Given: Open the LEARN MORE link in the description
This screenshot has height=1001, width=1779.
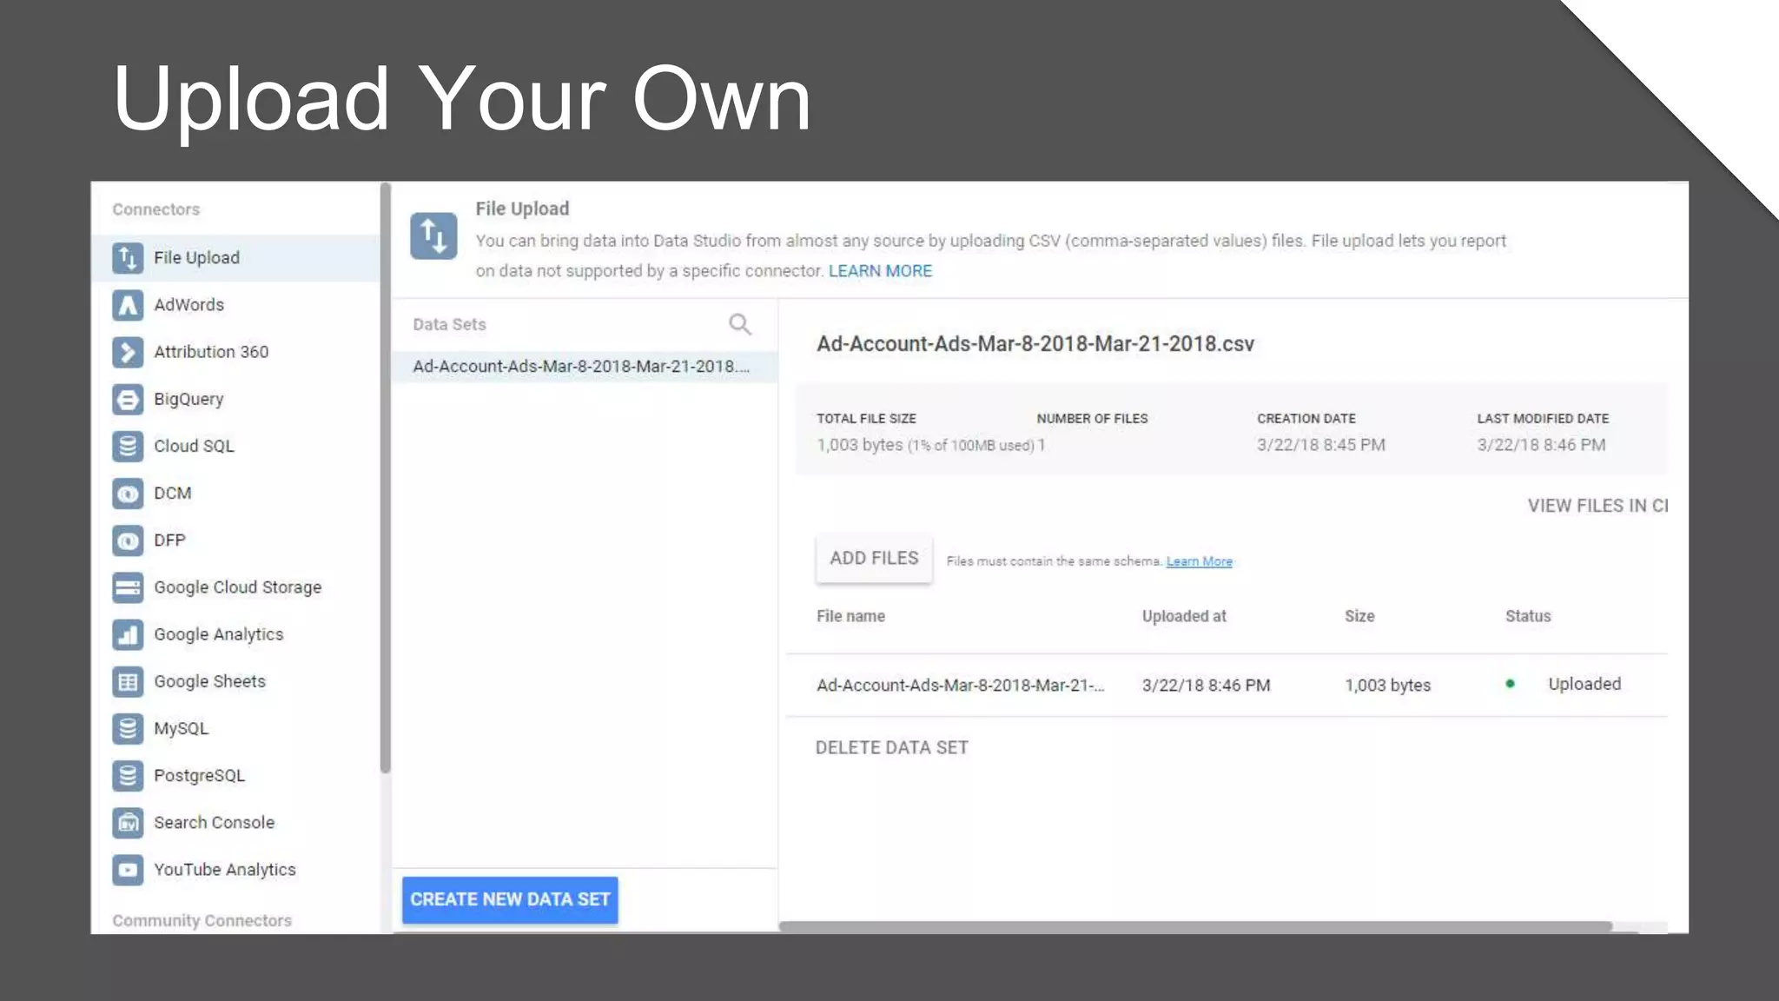Looking at the screenshot, I should 880,271.
